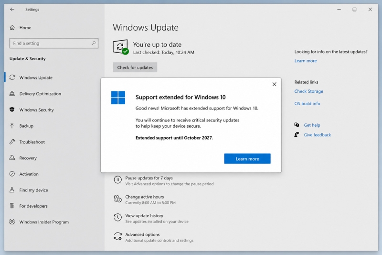Click the Get help link
Viewport: 382px width, 255px height.
click(312, 125)
